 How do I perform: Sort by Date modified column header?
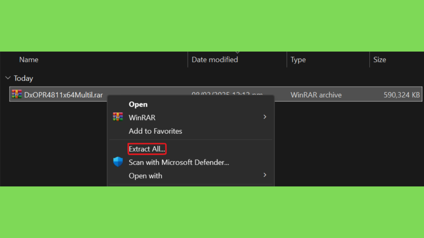point(215,59)
